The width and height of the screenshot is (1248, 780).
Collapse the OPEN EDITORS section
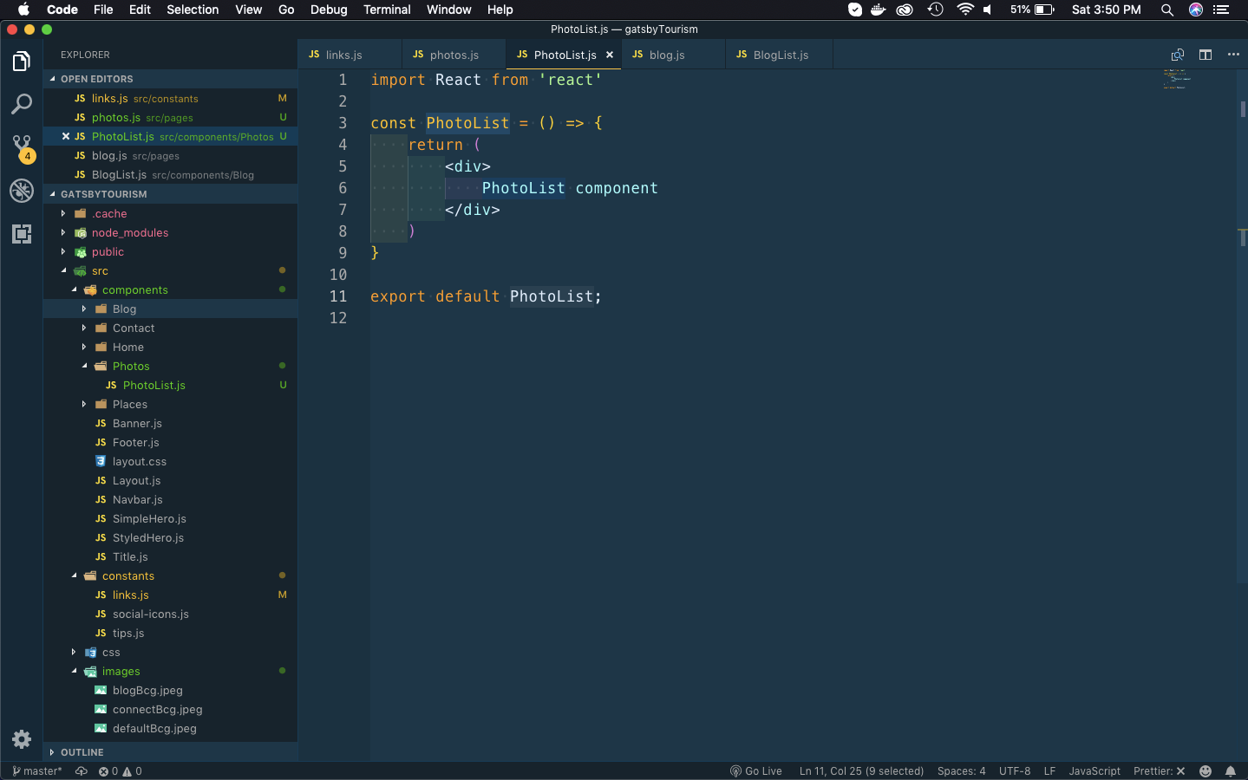(96, 79)
